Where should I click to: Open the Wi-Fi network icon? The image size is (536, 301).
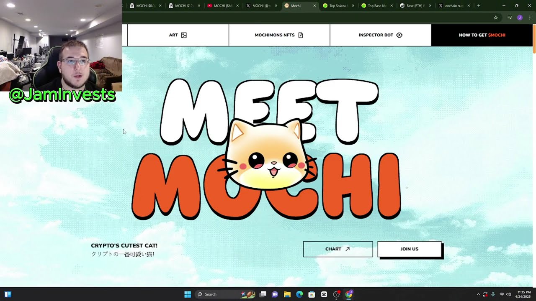pyautogui.click(x=502, y=294)
